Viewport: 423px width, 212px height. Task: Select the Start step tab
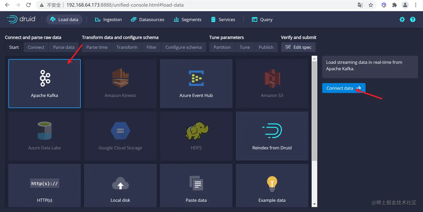[x=14, y=47]
